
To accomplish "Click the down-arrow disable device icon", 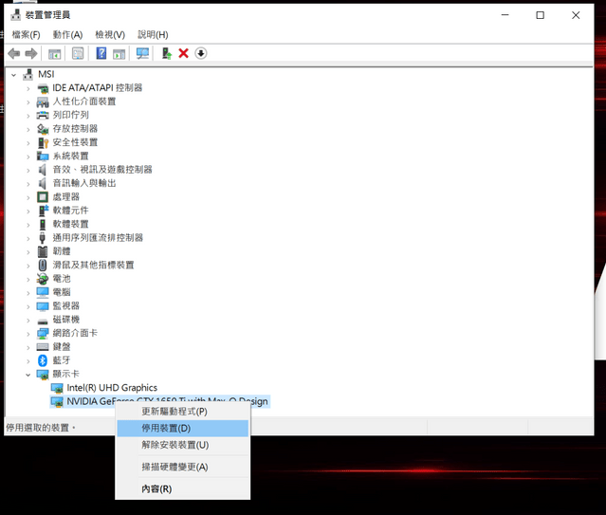I will (x=201, y=53).
